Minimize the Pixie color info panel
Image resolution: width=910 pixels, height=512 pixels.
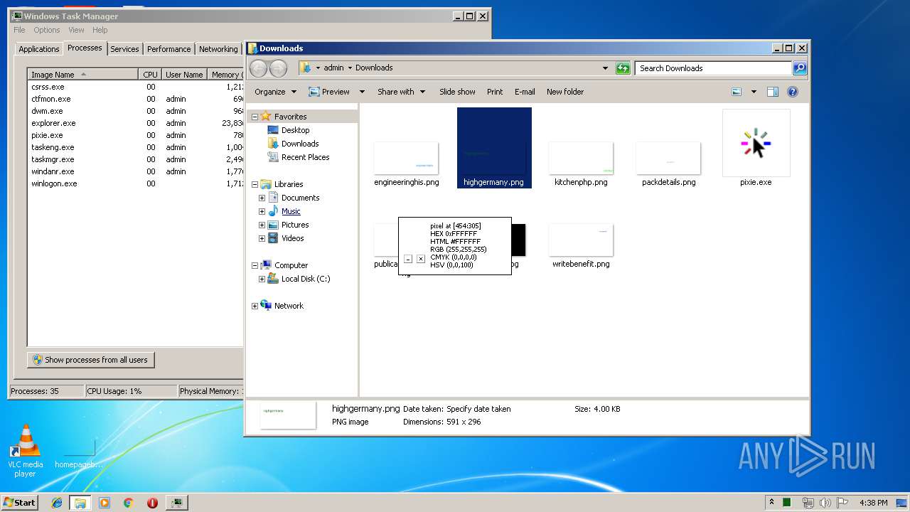(408, 259)
